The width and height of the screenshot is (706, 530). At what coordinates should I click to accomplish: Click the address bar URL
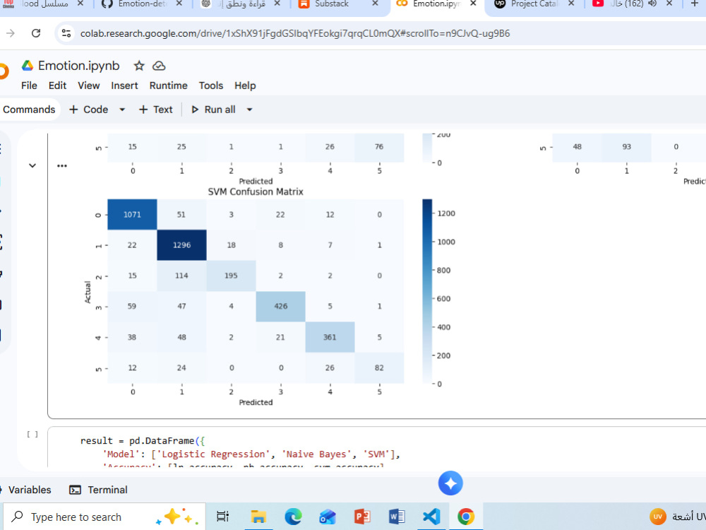pos(295,33)
